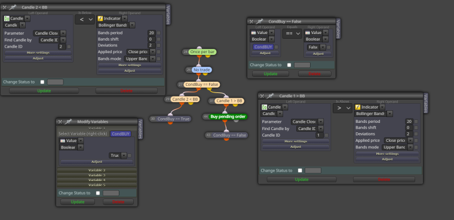The height and width of the screenshot is (220, 454).
Task: Click Delete in Candle 2 < BB panel
Action: point(127,91)
